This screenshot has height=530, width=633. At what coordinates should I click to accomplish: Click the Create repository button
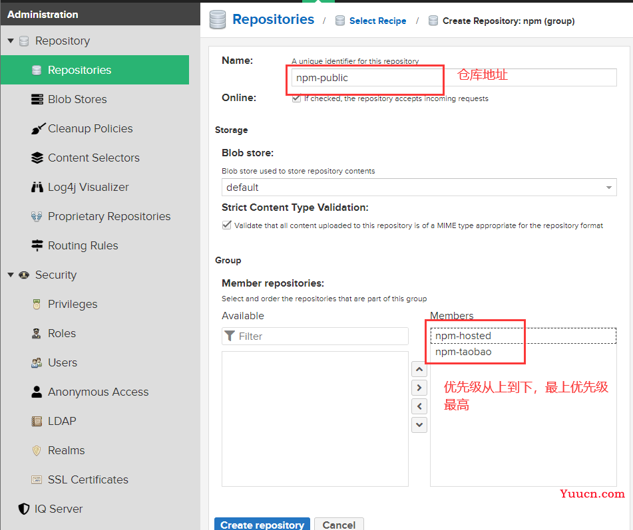click(262, 525)
